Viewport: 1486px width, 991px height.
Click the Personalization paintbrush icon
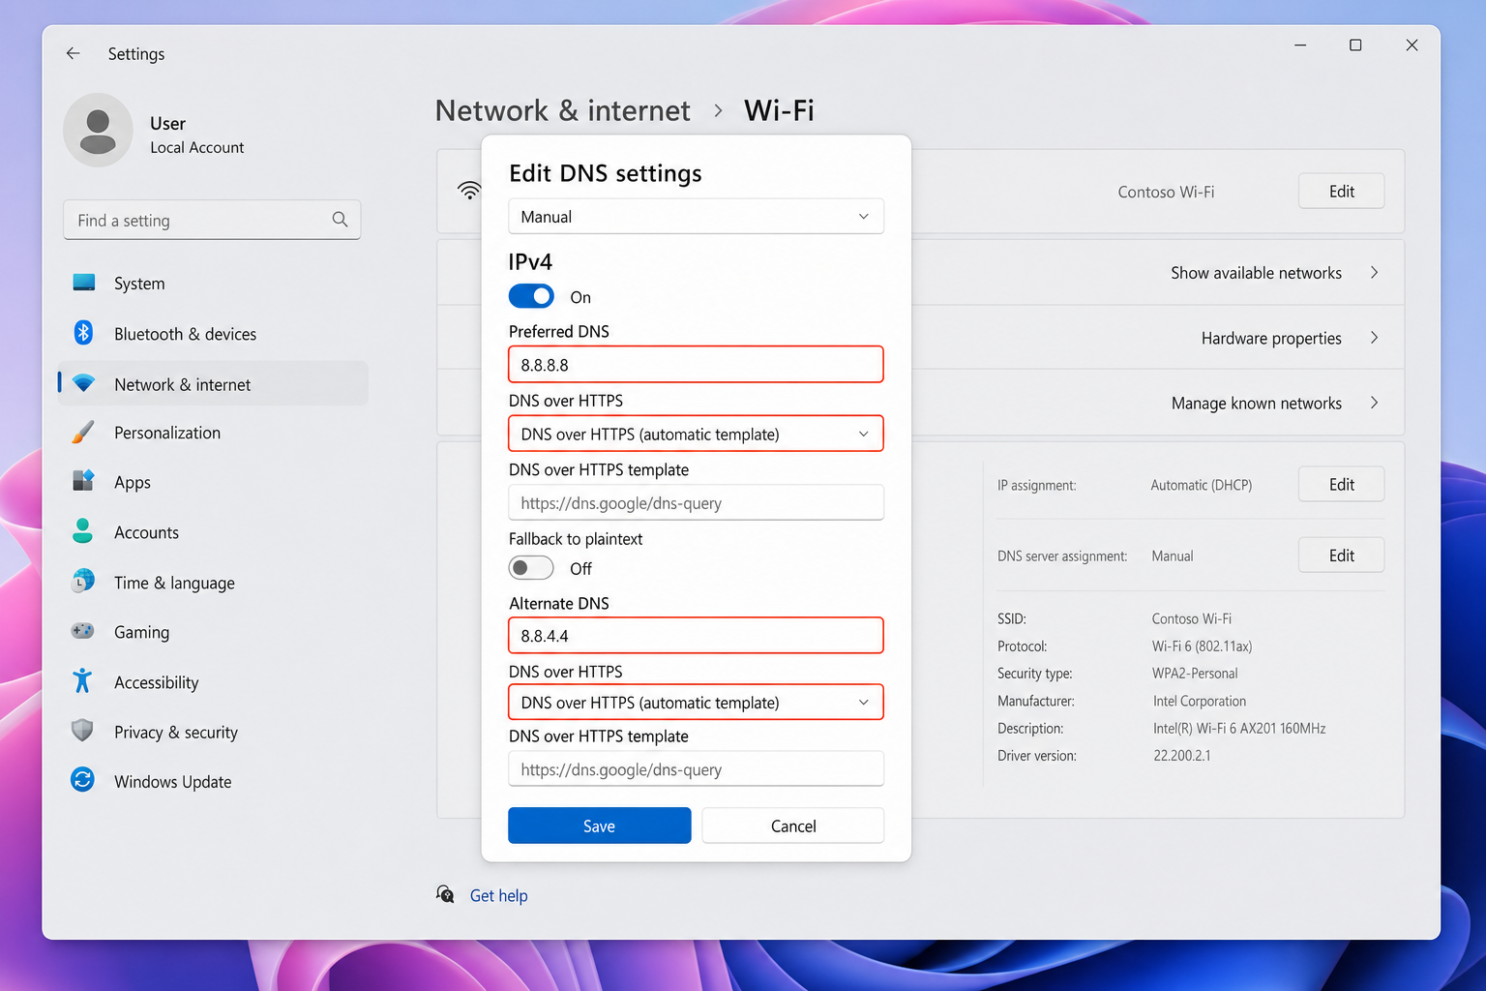coord(83,433)
